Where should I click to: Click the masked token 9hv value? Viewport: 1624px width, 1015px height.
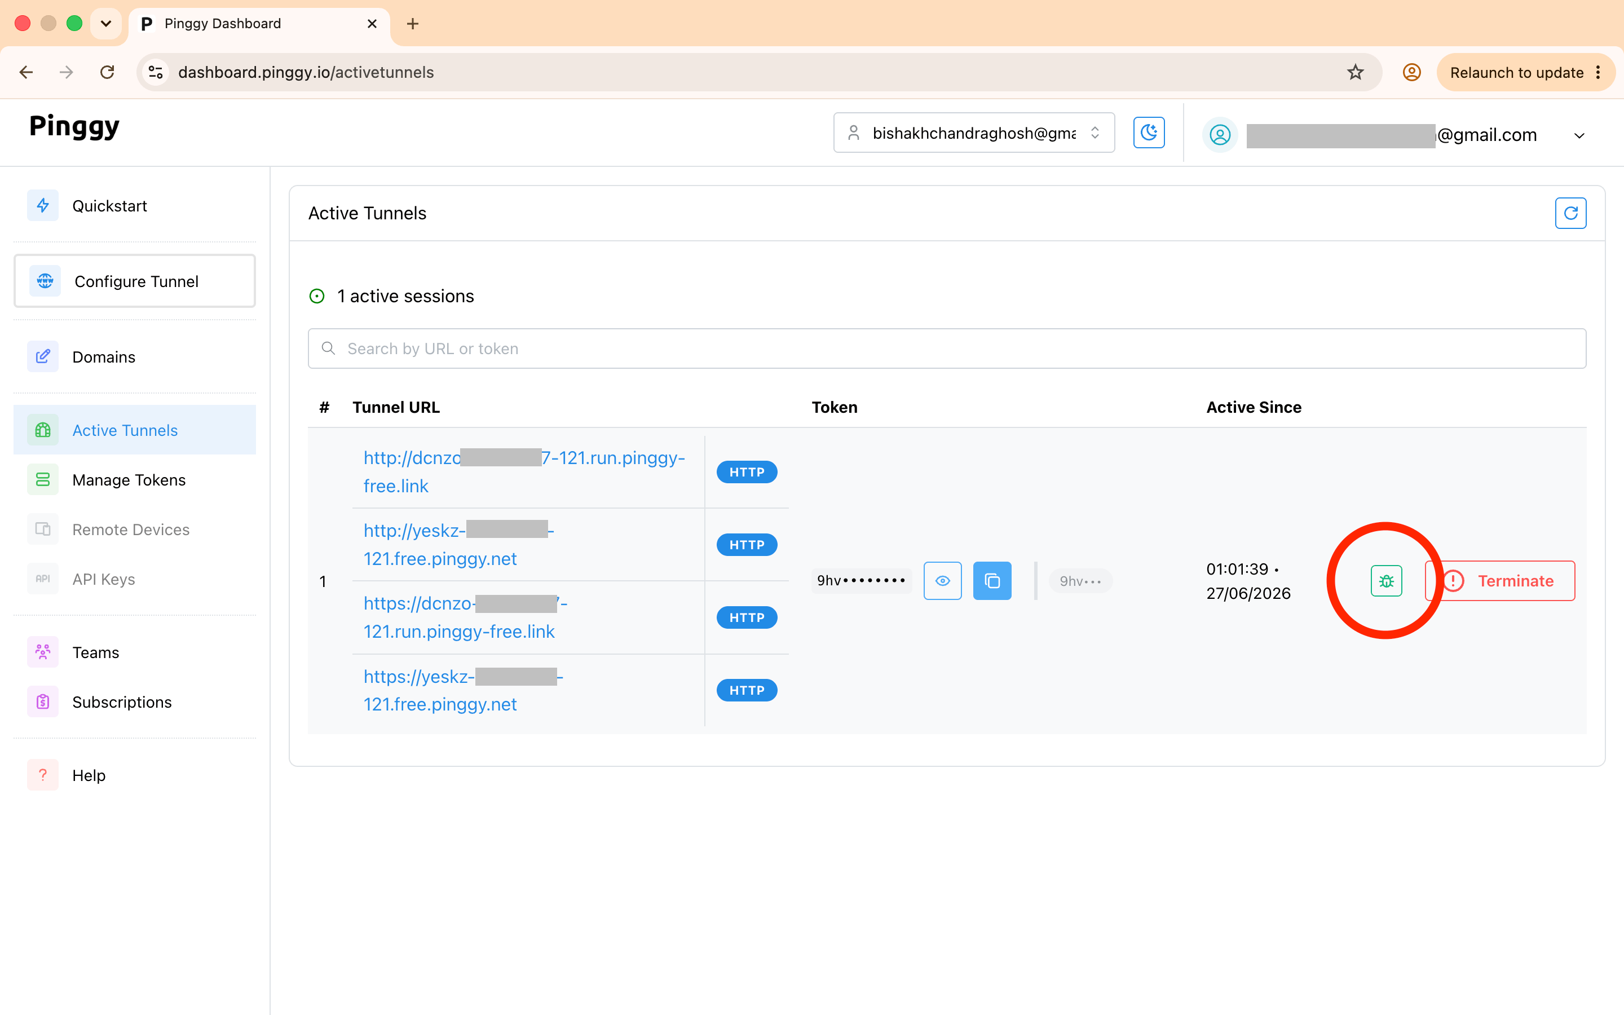861,581
